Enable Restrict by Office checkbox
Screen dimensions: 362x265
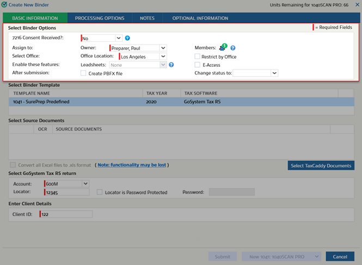(198, 56)
